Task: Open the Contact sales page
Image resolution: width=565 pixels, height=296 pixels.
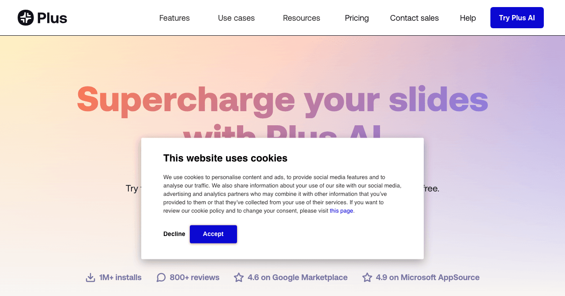Action: [x=414, y=18]
